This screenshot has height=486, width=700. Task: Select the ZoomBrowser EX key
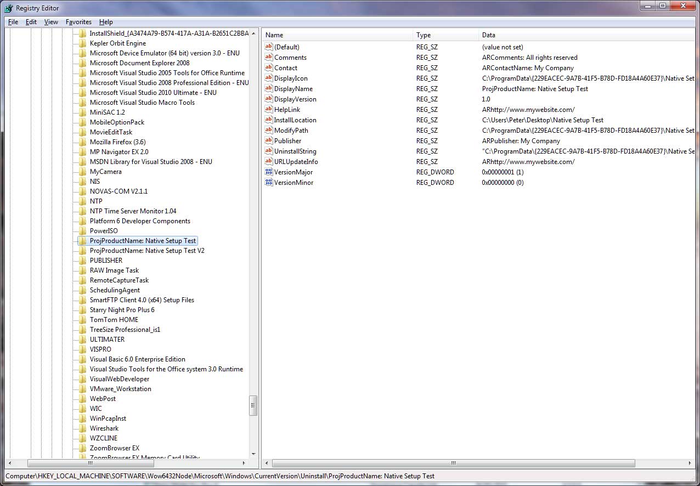[115, 448]
